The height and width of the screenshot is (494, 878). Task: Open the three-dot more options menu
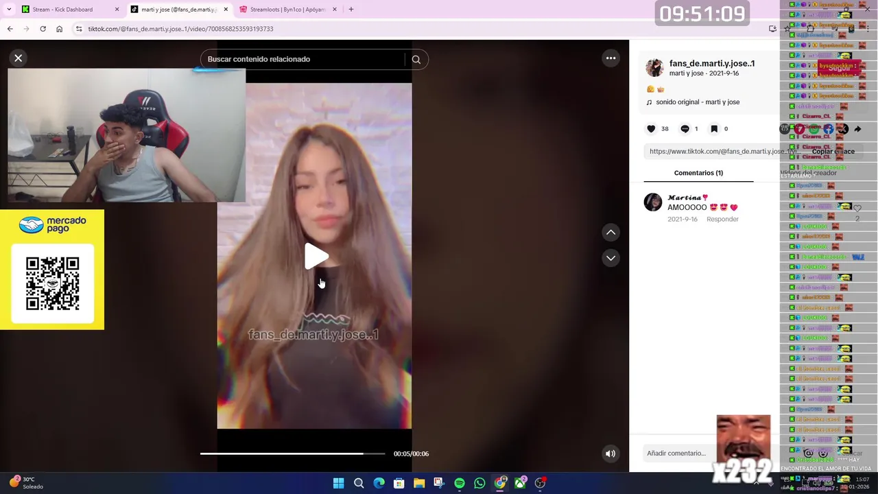[610, 58]
